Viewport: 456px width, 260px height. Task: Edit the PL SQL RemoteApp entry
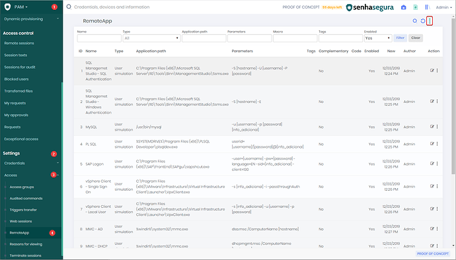tap(432, 144)
